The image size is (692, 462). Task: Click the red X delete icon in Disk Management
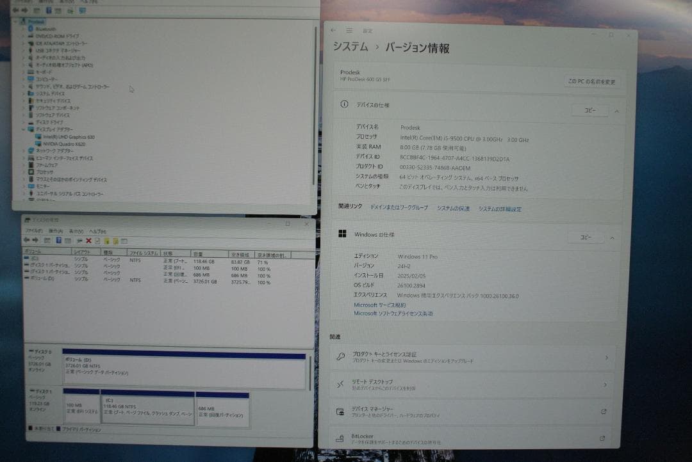point(88,241)
